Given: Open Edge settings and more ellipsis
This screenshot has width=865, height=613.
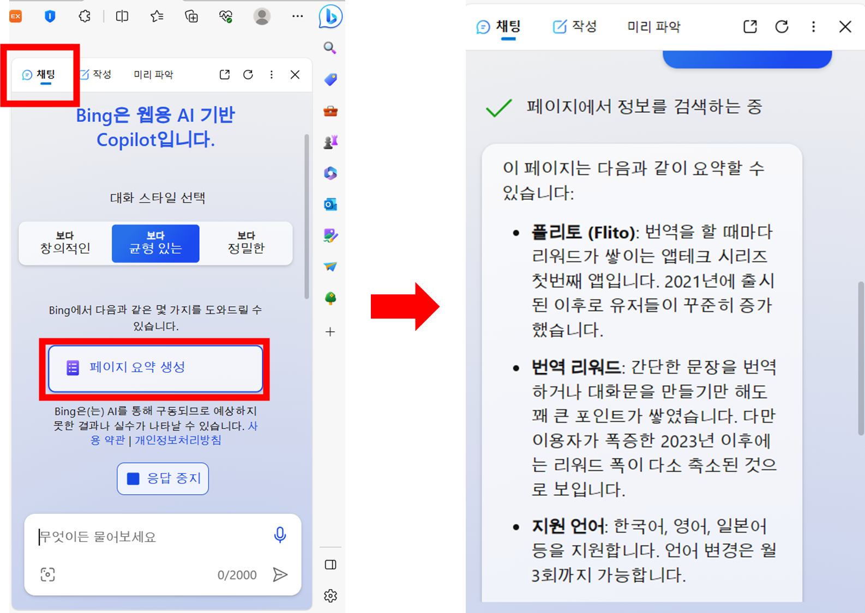Looking at the screenshot, I should 297,16.
